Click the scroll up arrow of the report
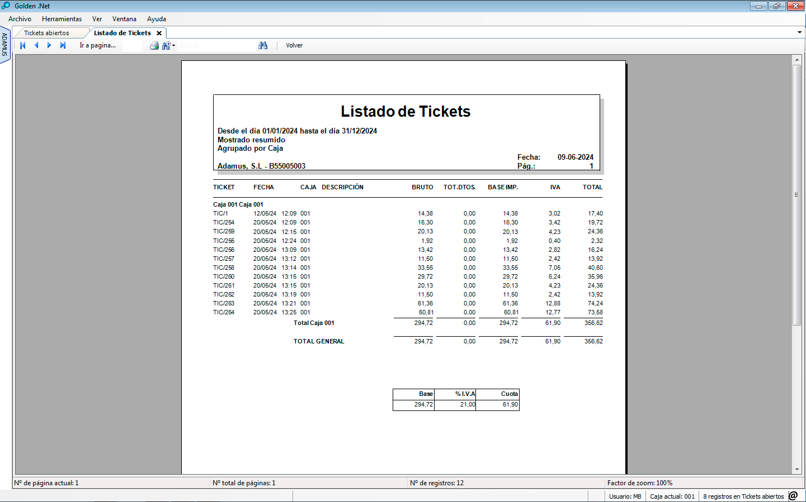Image resolution: width=806 pixels, height=502 pixels. 797,59
